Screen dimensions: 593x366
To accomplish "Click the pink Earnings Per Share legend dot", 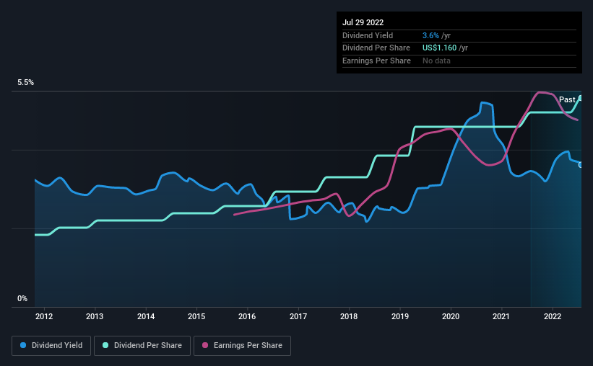I will pyautogui.click(x=205, y=345).
